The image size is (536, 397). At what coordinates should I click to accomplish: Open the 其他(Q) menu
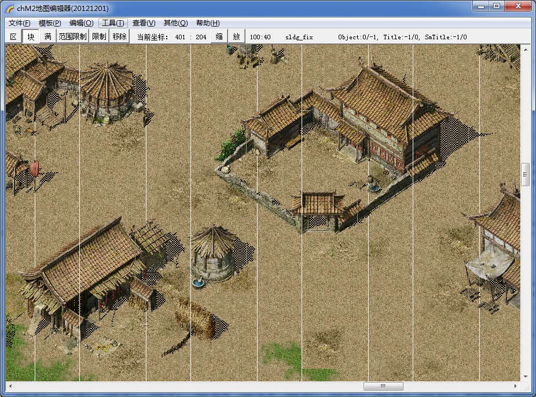tap(175, 23)
